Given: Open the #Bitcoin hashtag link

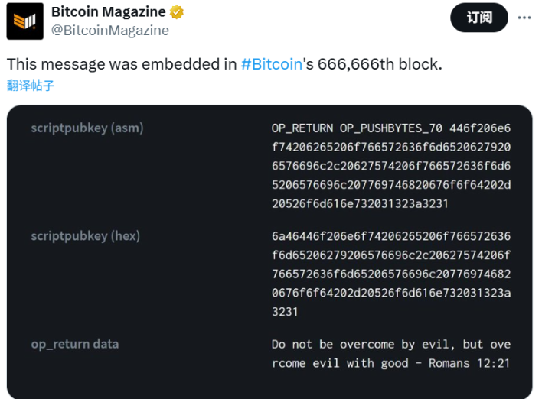Looking at the screenshot, I should [272, 64].
